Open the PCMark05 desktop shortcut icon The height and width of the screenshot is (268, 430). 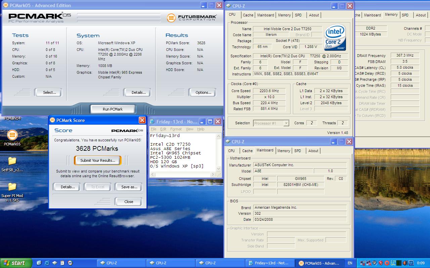tap(12, 135)
